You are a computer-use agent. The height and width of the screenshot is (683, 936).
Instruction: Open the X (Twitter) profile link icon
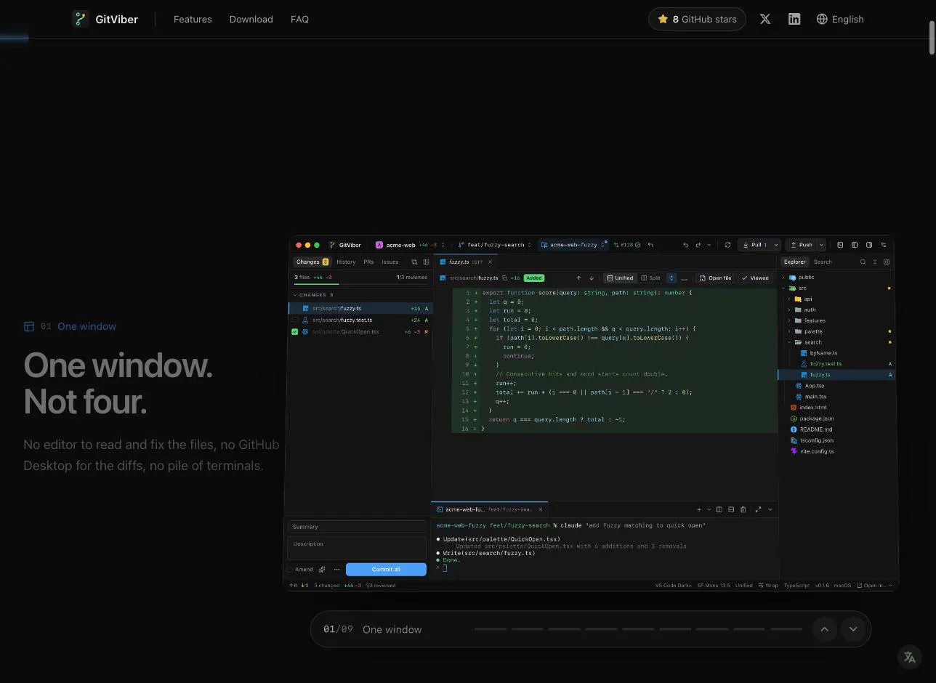765,19
